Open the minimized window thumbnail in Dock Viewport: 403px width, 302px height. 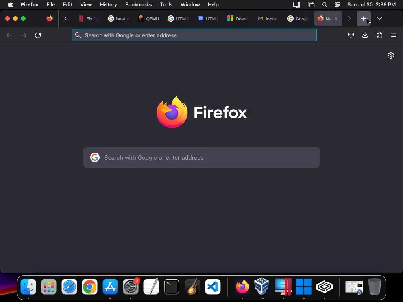pyautogui.click(x=354, y=287)
